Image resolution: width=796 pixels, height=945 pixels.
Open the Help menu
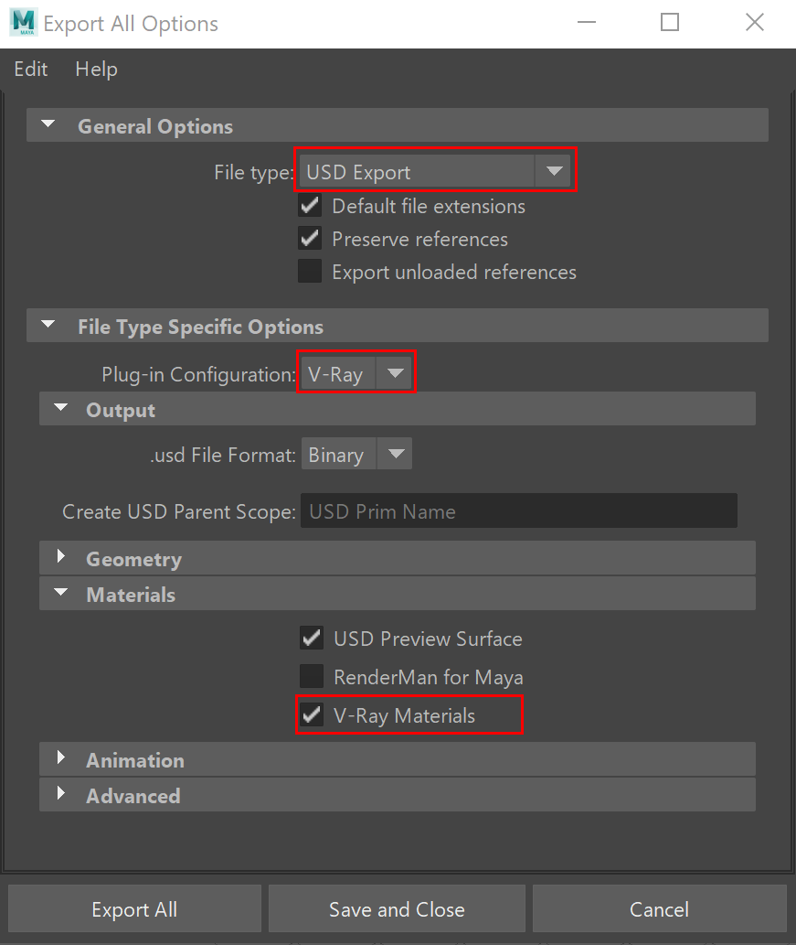[96, 69]
